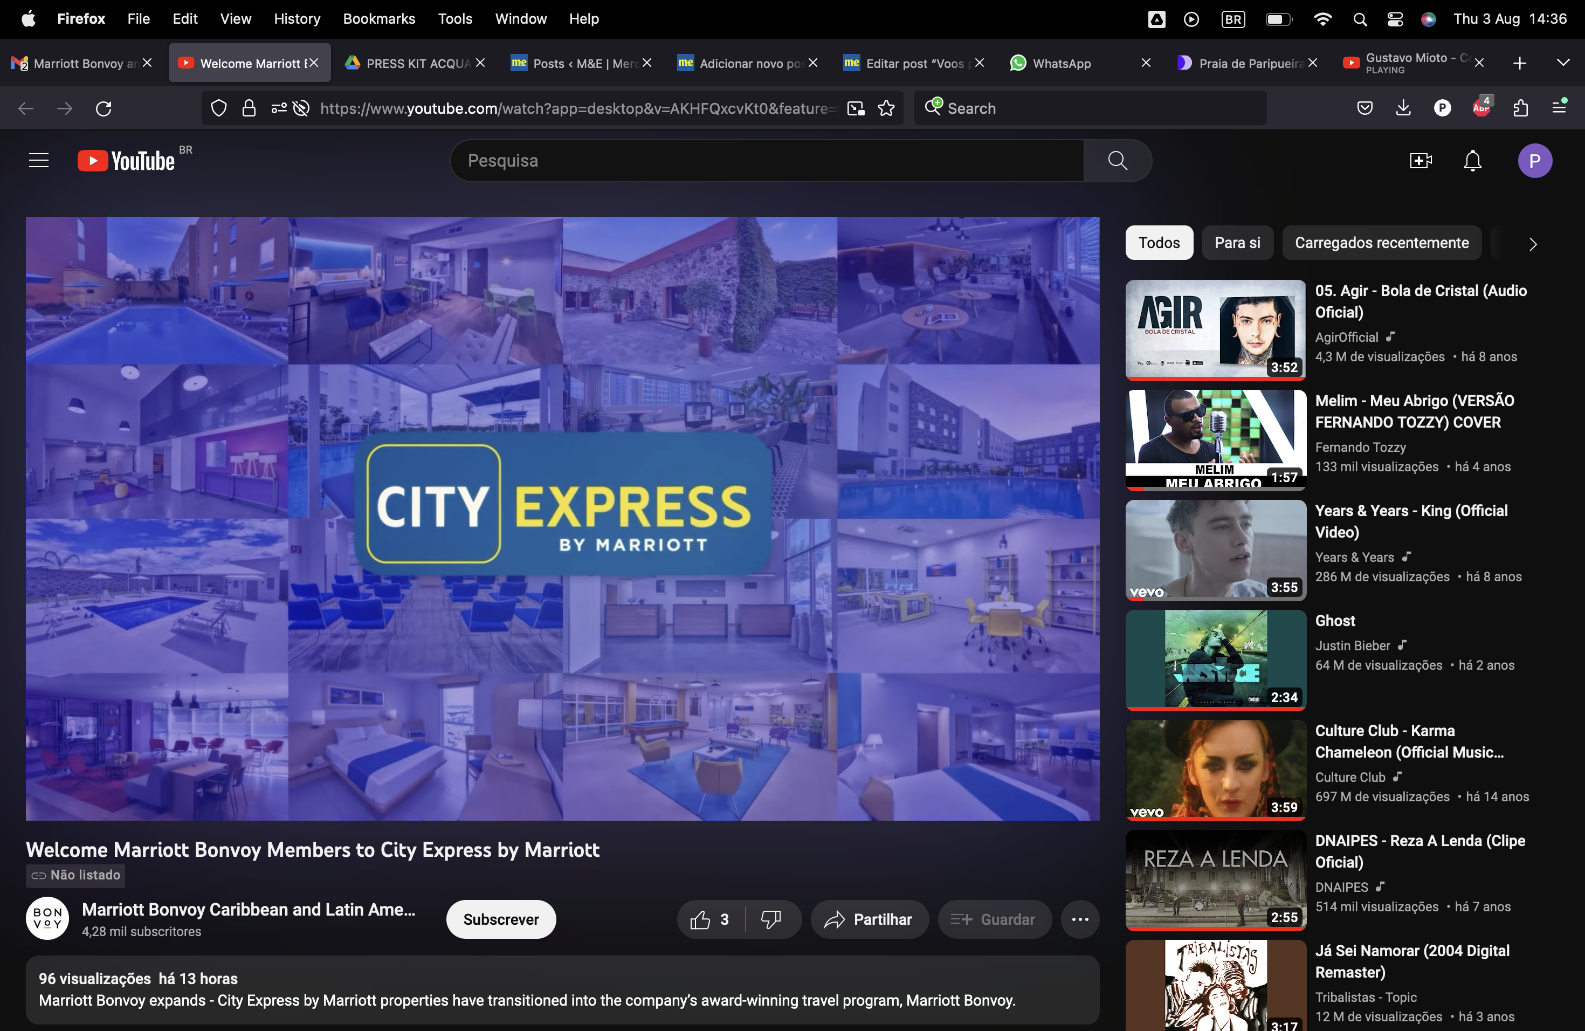Expand the video description box

[x=562, y=989]
